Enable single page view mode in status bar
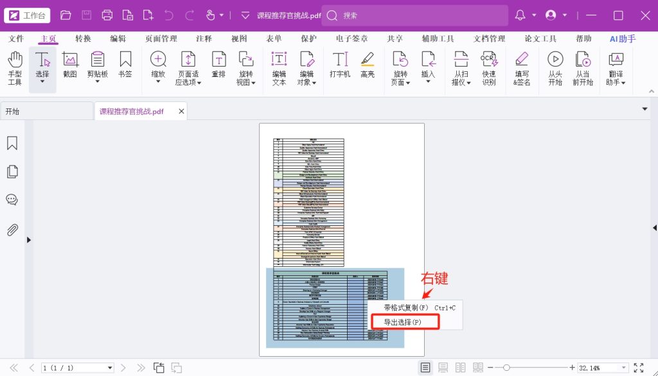The image size is (658, 376). (425, 368)
